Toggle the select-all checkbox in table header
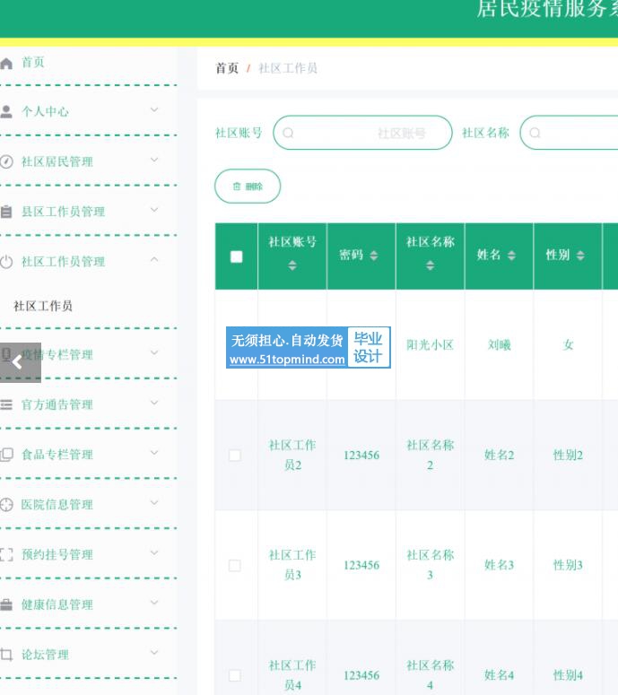 (236, 256)
